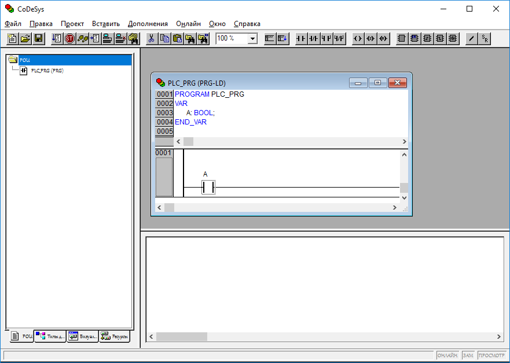
Task: Insert a Set coil (S)
Action: tap(370, 39)
